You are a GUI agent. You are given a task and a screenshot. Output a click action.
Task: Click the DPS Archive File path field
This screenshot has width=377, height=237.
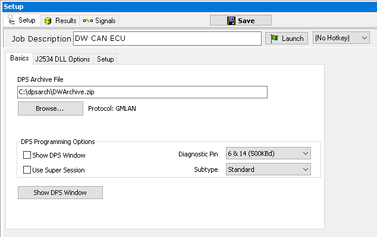coord(142,92)
